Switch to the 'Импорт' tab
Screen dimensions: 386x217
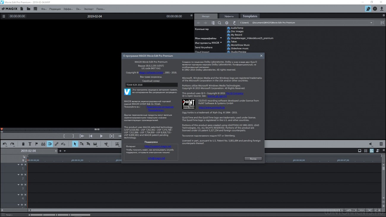(x=206, y=16)
